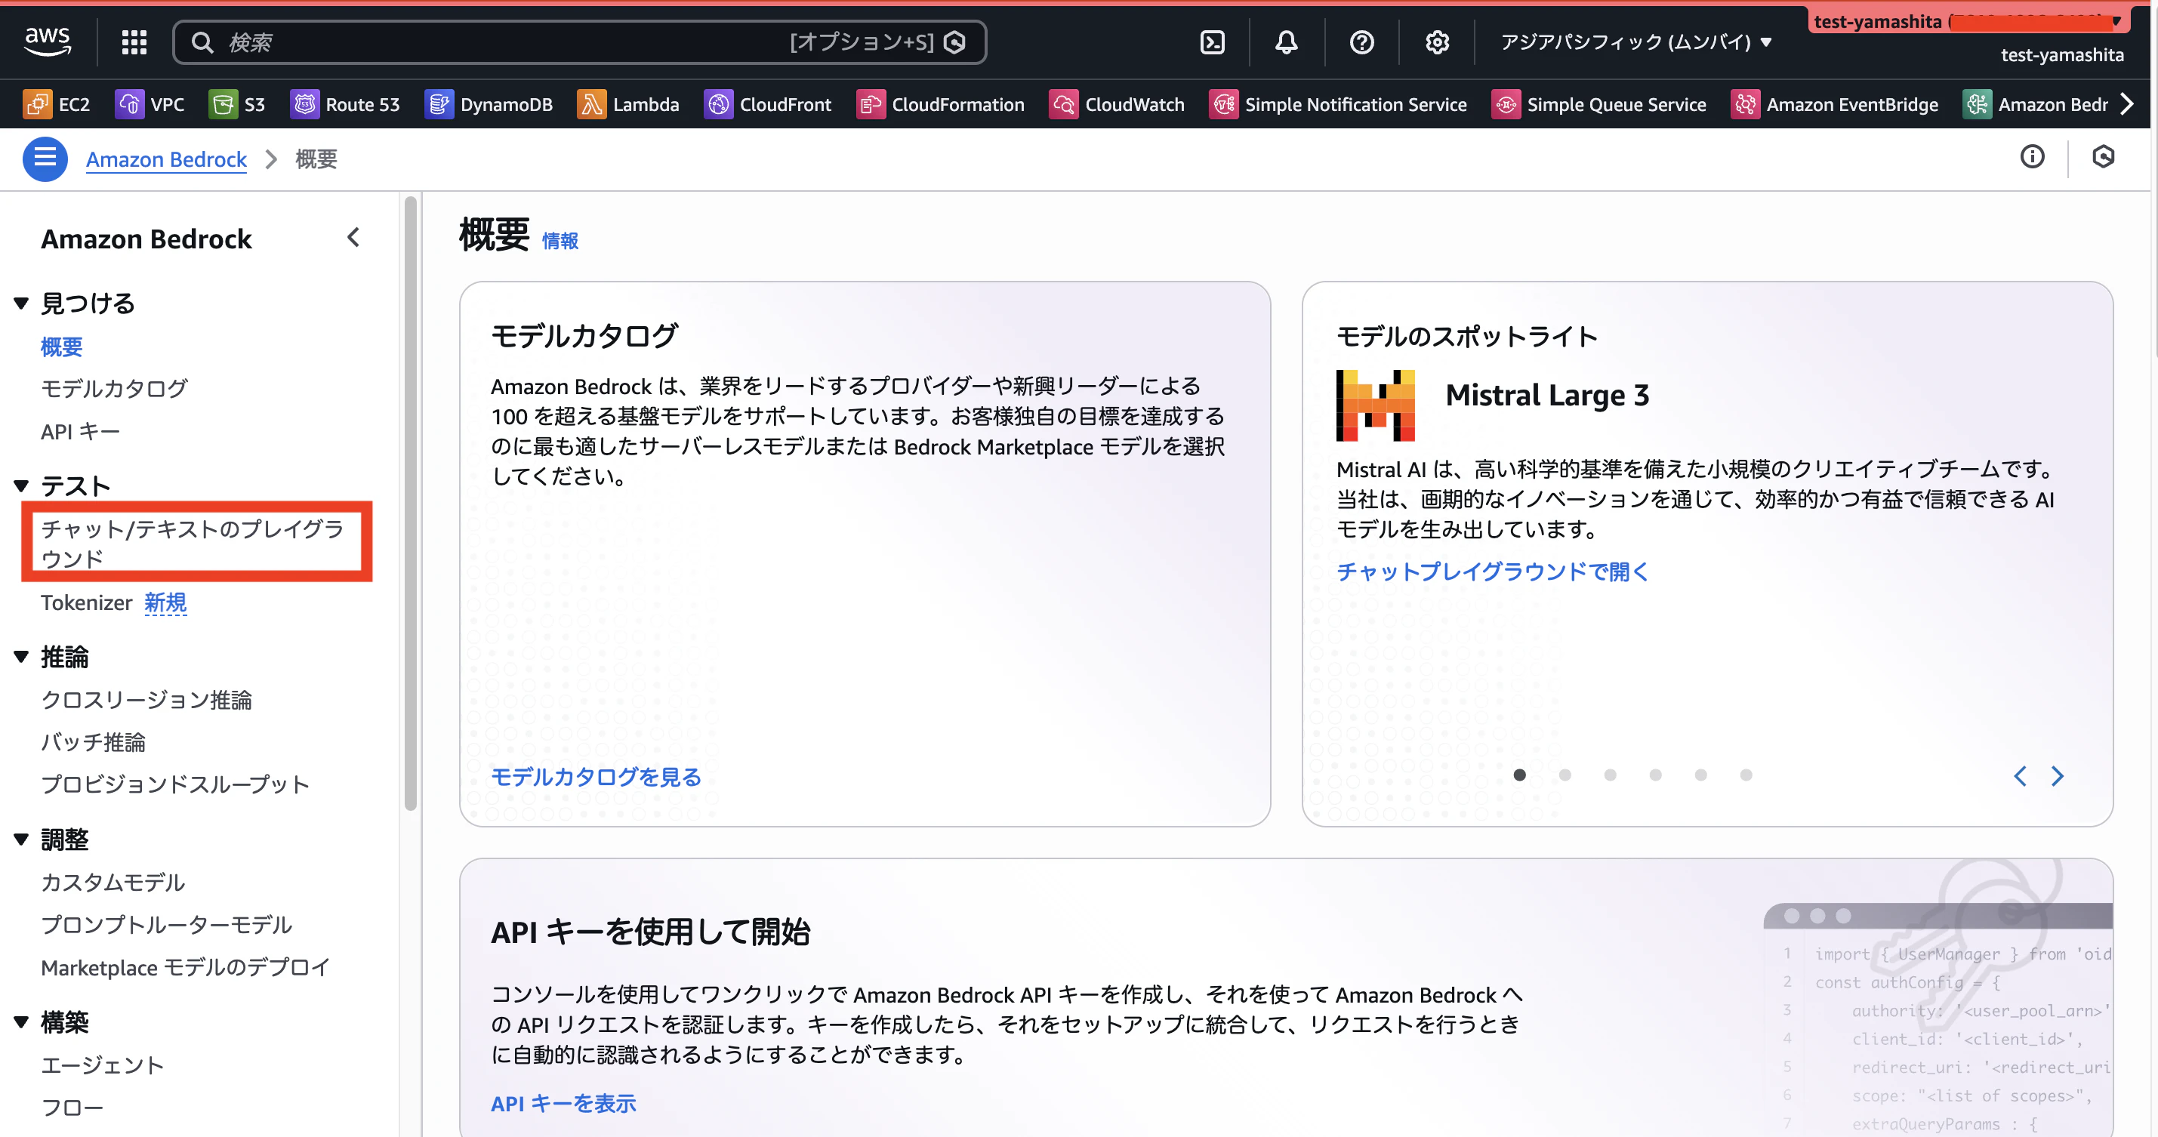
Task: Select the Lambda favorite icon
Action: (627, 104)
